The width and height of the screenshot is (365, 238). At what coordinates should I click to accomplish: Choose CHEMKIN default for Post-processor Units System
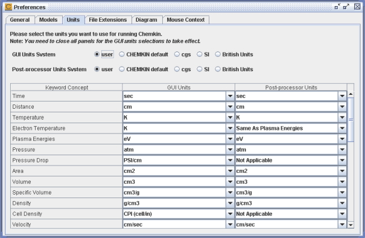tap(144, 69)
